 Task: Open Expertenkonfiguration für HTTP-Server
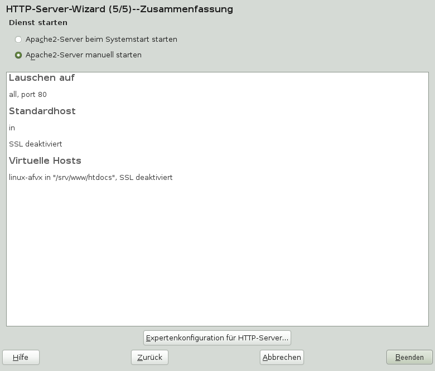[217, 338]
